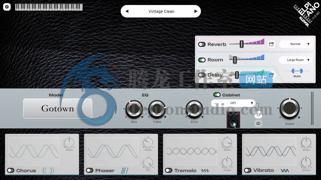The width and height of the screenshot is (321, 180).
Task: Toggle the Delay switch
Action: [202, 75]
